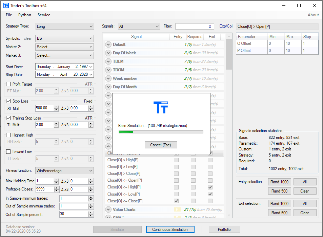The height and width of the screenshot is (237, 323).
Task: Open the Service menu
Action: coord(44,15)
